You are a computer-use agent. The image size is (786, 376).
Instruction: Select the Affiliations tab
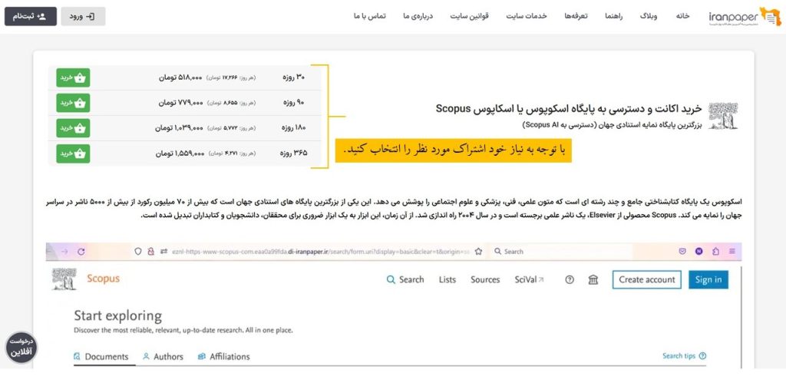[223, 357]
